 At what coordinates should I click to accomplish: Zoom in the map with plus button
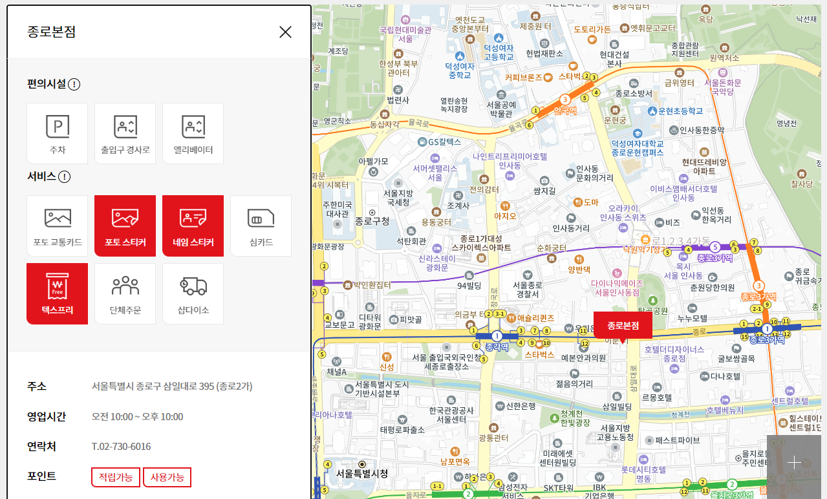coord(793,462)
